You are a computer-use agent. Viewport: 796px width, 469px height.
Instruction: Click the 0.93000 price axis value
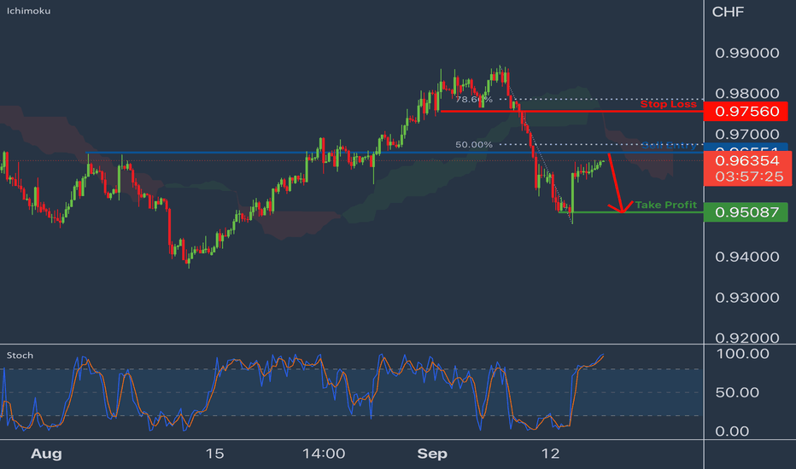click(746, 297)
